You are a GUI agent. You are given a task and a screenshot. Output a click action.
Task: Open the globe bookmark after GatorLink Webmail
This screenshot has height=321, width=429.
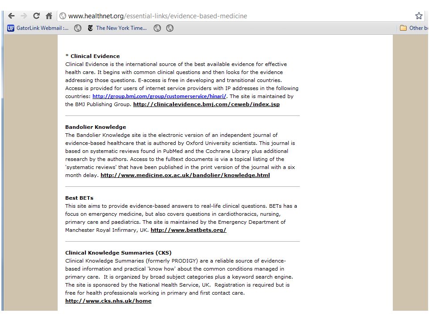(x=78, y=28)
